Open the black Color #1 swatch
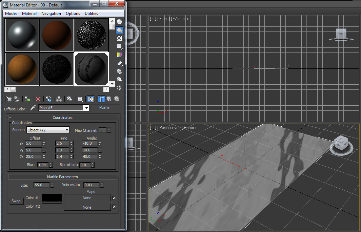This screenshot has width=361, height=232. (52, 198)
